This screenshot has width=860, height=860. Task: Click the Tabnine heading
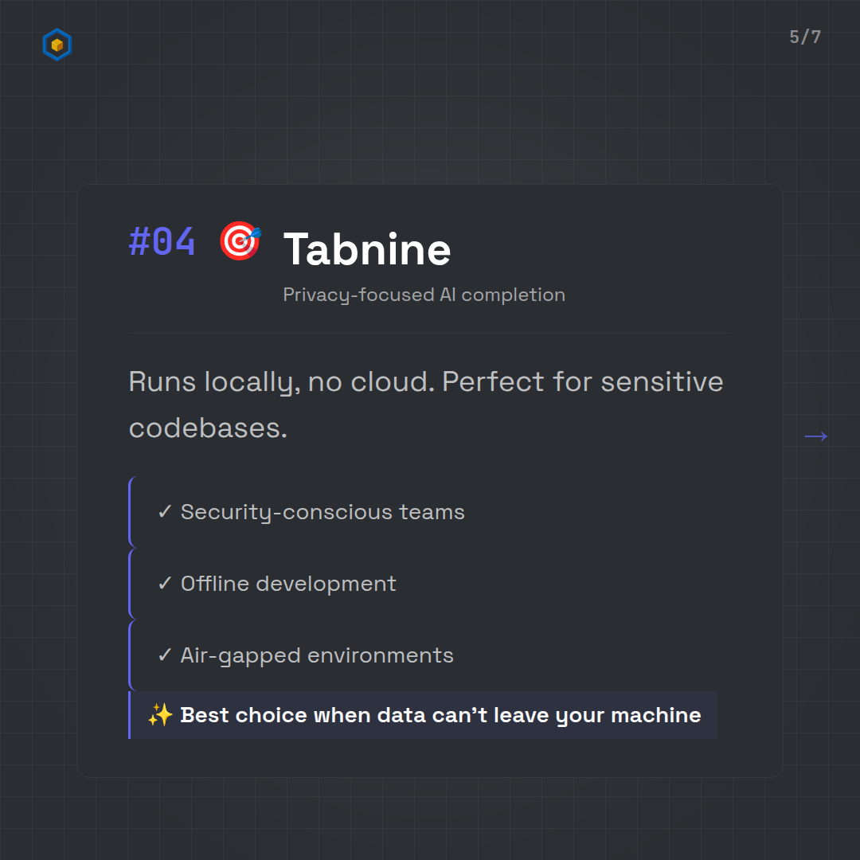tap(367, 249)
